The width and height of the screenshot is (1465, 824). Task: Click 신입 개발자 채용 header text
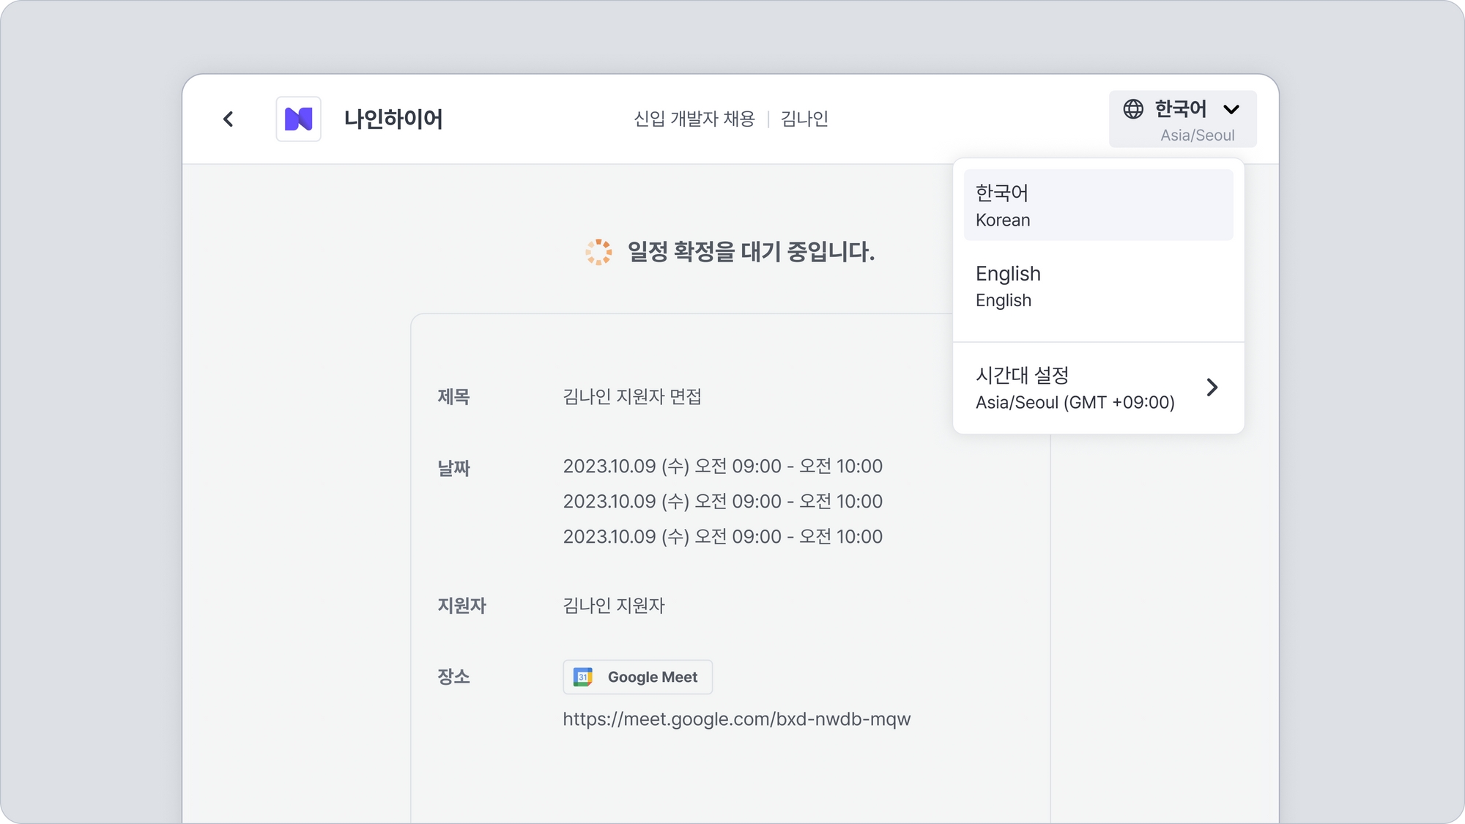[694, 119]
